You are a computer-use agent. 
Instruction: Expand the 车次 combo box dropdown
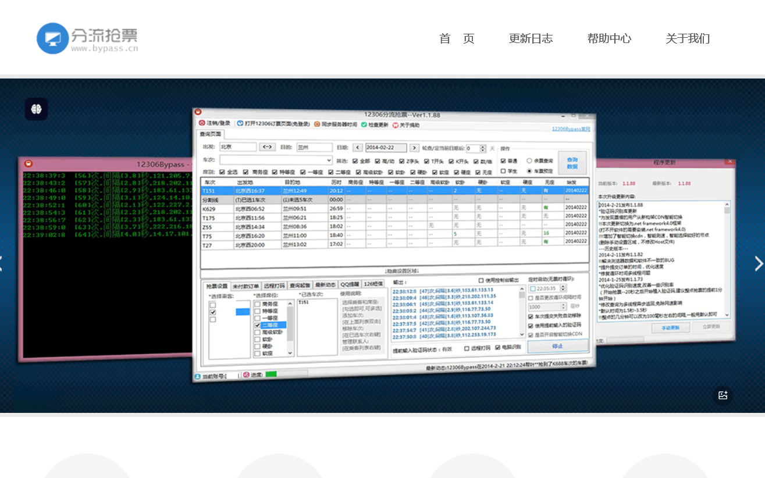[329, 160]
